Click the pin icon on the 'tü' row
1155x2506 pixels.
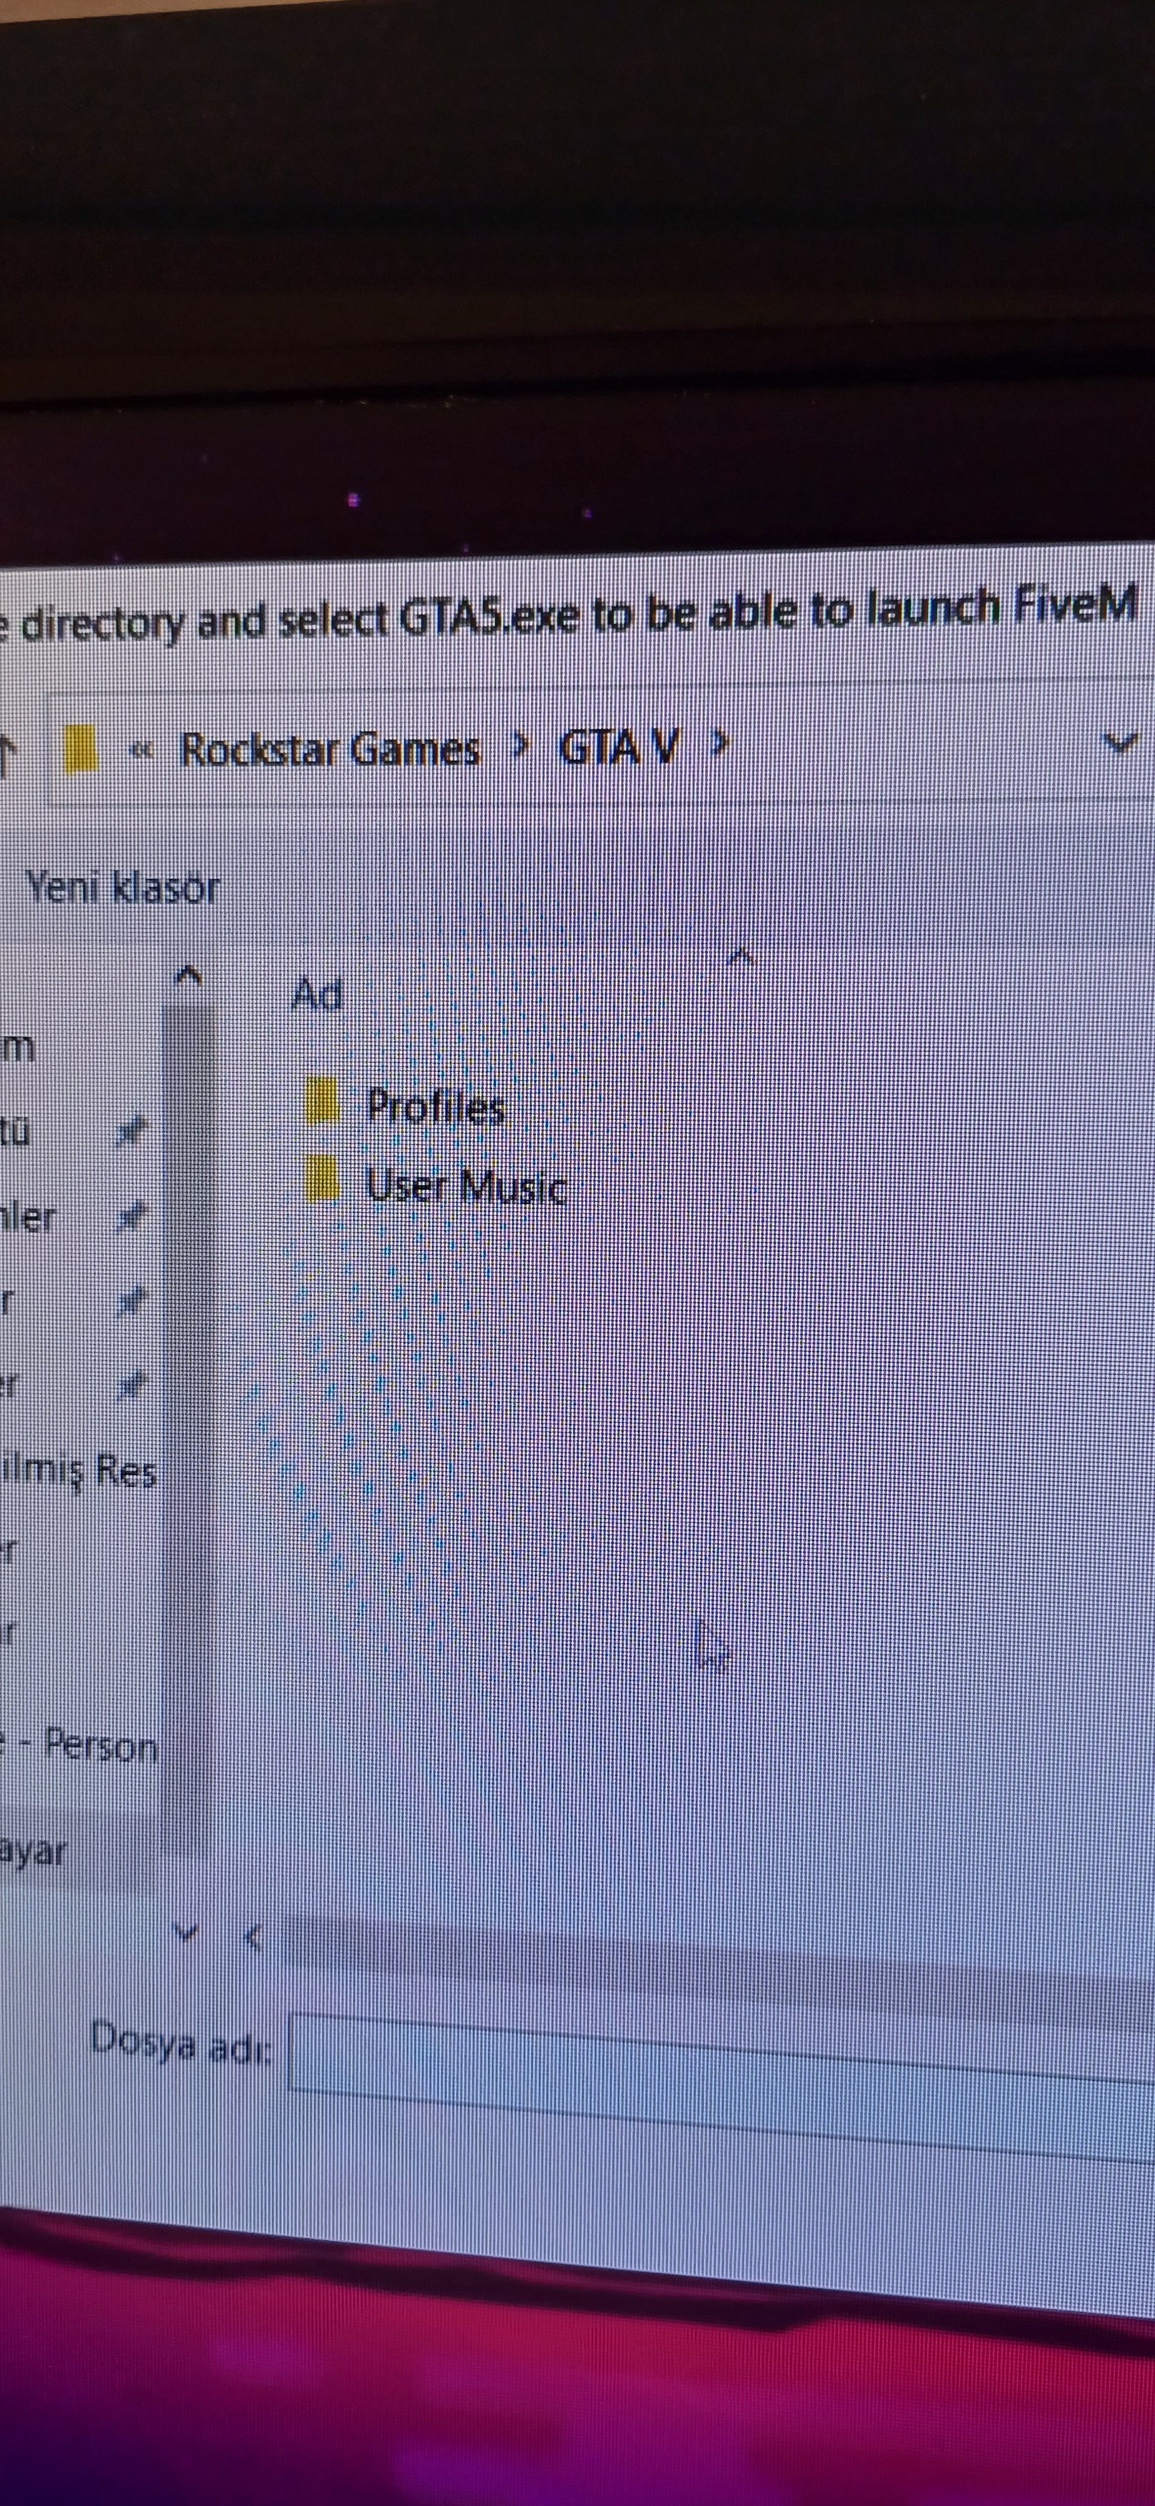pyautogui.click(x=132, y=1130)
